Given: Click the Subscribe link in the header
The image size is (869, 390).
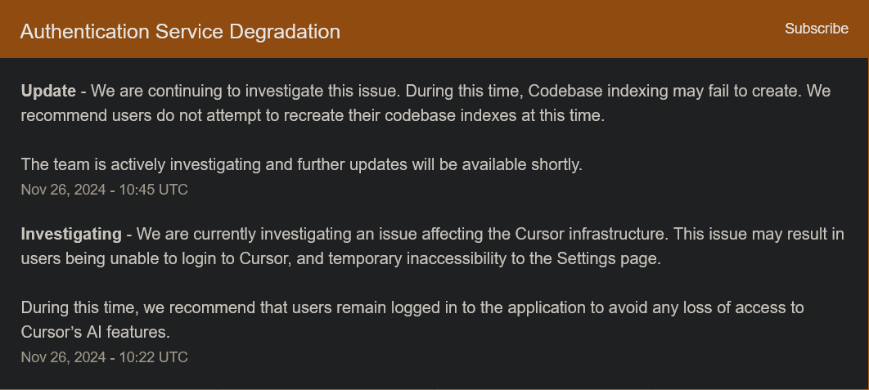Looking at the screenshot, I should (x=817, y=29).
